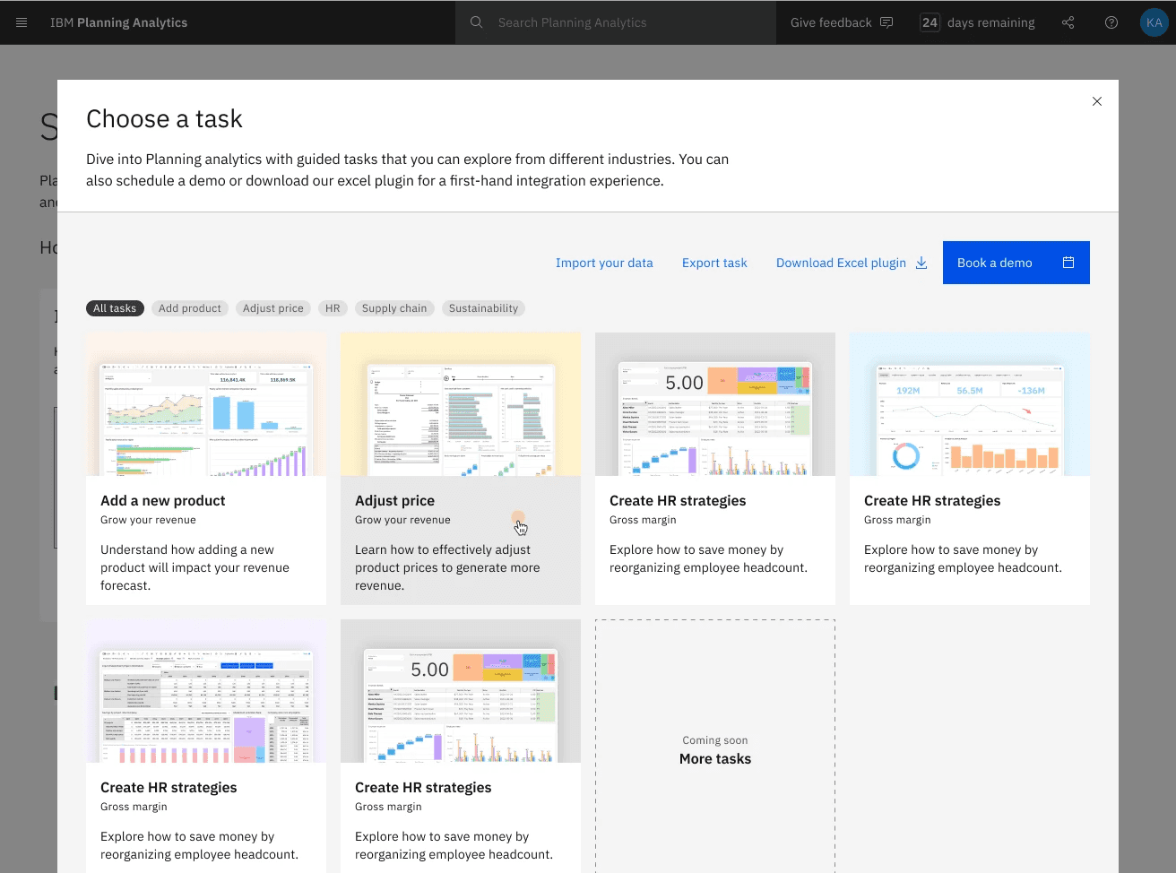Click the 24 days remaining indicator

pos(977,22)
